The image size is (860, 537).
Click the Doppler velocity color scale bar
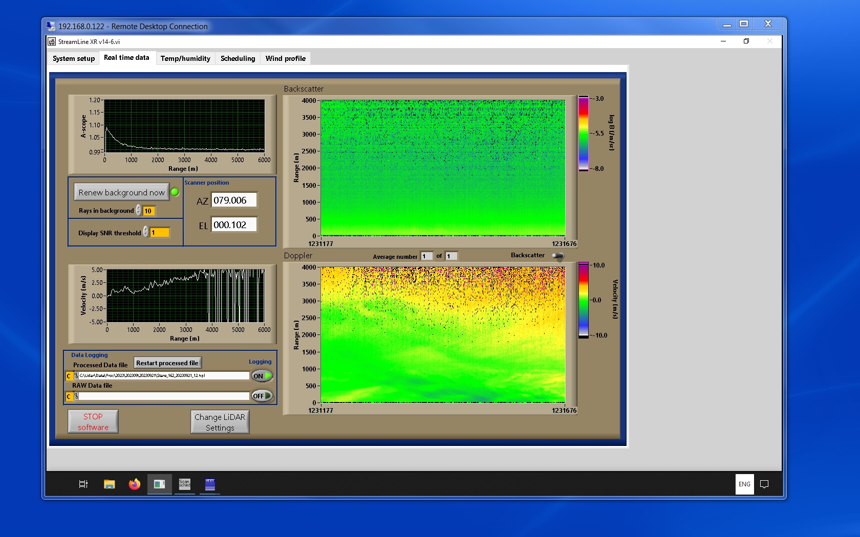(x=583, y=300)
